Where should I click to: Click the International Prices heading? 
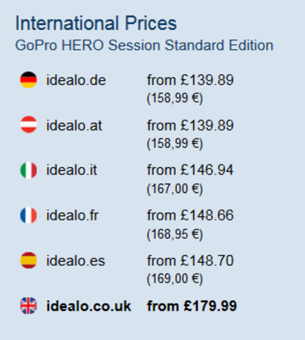tap(96, 23)
